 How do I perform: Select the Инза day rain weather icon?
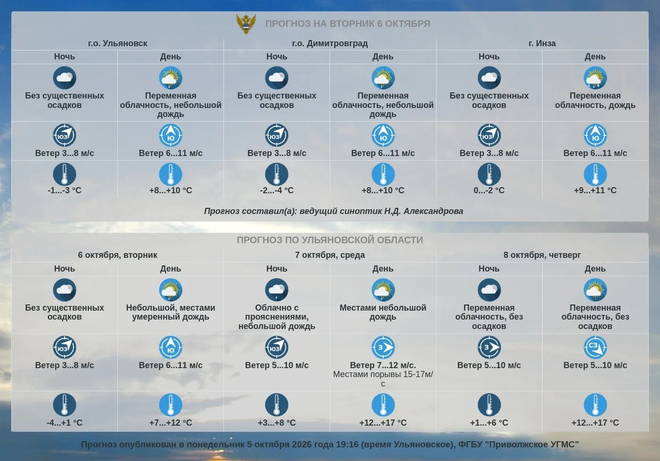pyautogui.click(x=595, y=78)
